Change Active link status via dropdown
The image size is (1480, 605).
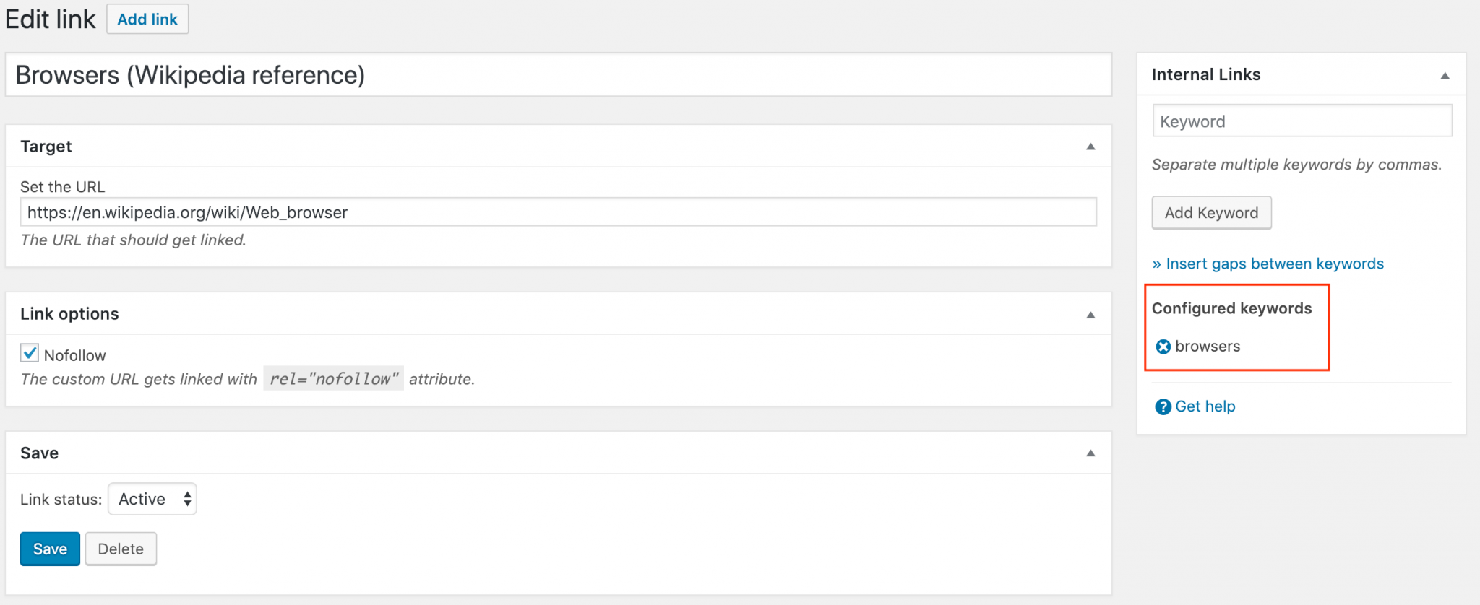tap(152, 498)
